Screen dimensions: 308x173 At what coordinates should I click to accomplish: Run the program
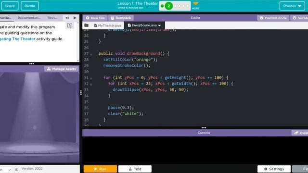coord(100,169)
